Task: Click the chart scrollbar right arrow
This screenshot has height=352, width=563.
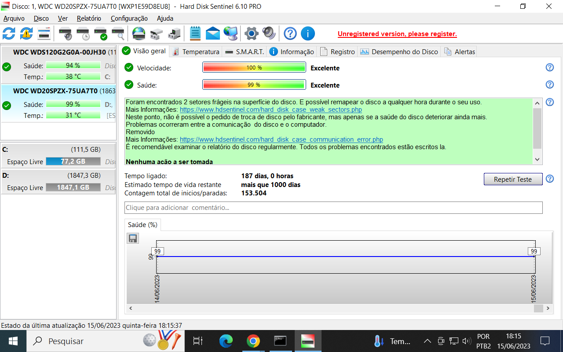Action: pyautogui.click(x=548, y=309)
